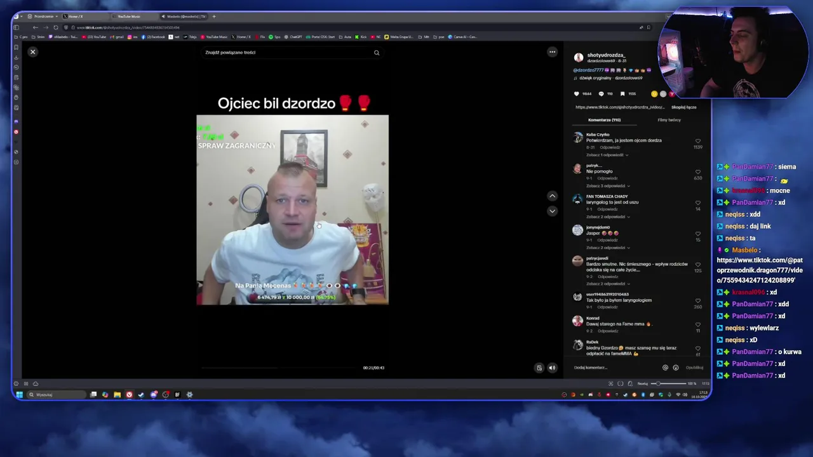Click the gray share icon
The height and width of the screenshot is (457, 813).
pos(663,94)
